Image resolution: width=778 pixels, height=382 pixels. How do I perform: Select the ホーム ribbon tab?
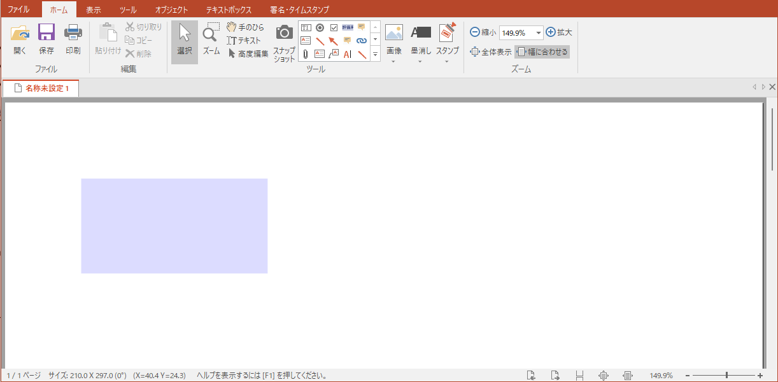[x=59, y=10]
